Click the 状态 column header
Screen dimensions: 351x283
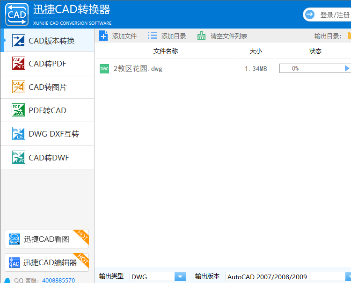pyautogui.click(x=315, y=51)
